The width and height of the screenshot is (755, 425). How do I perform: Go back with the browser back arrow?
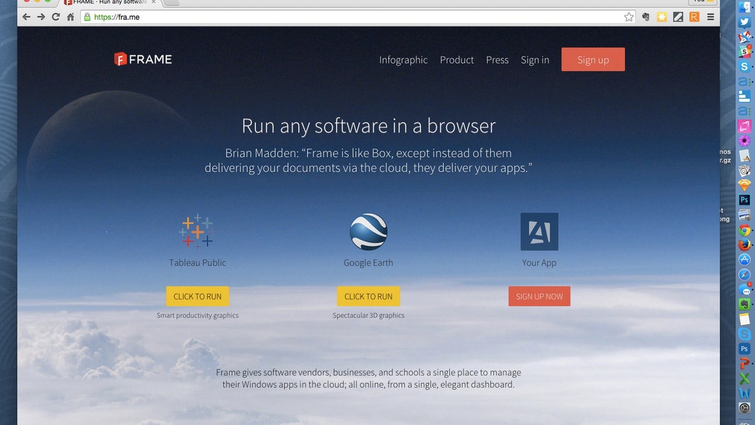[26, 17]
